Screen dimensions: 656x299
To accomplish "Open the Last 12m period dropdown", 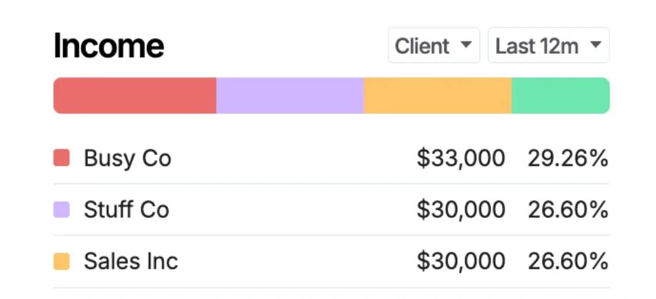I will [x=548, y=45].
